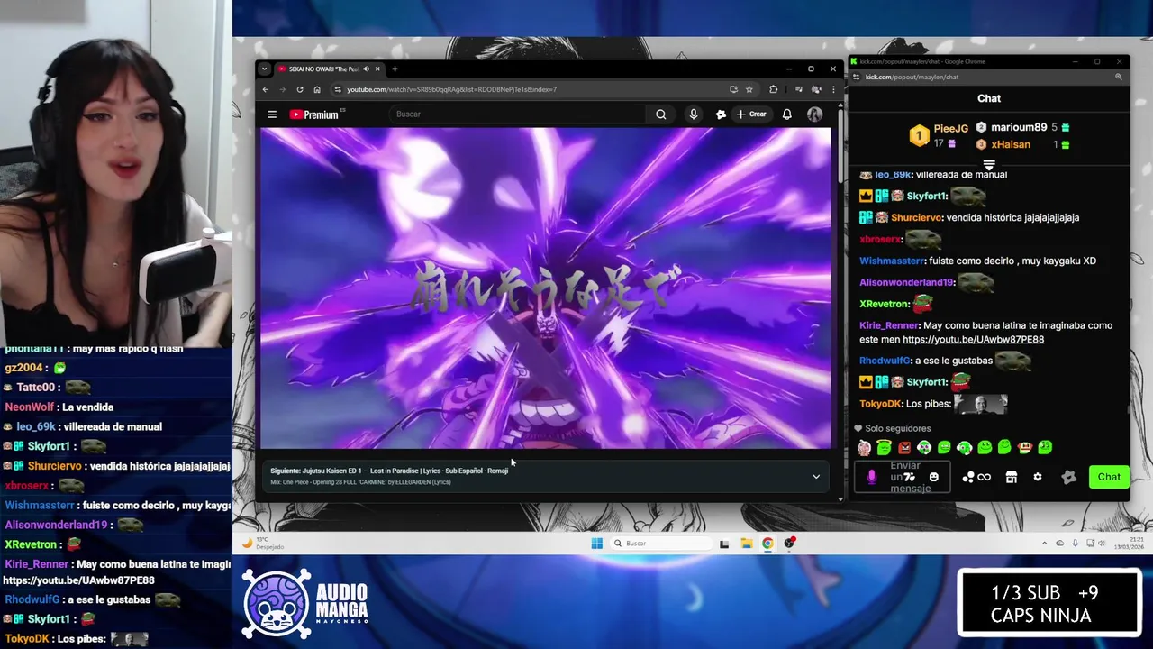This screenshot has width=1153, height=649.
Task: Open the tab search dropdown arrow
Action: (x=264, y=69)
